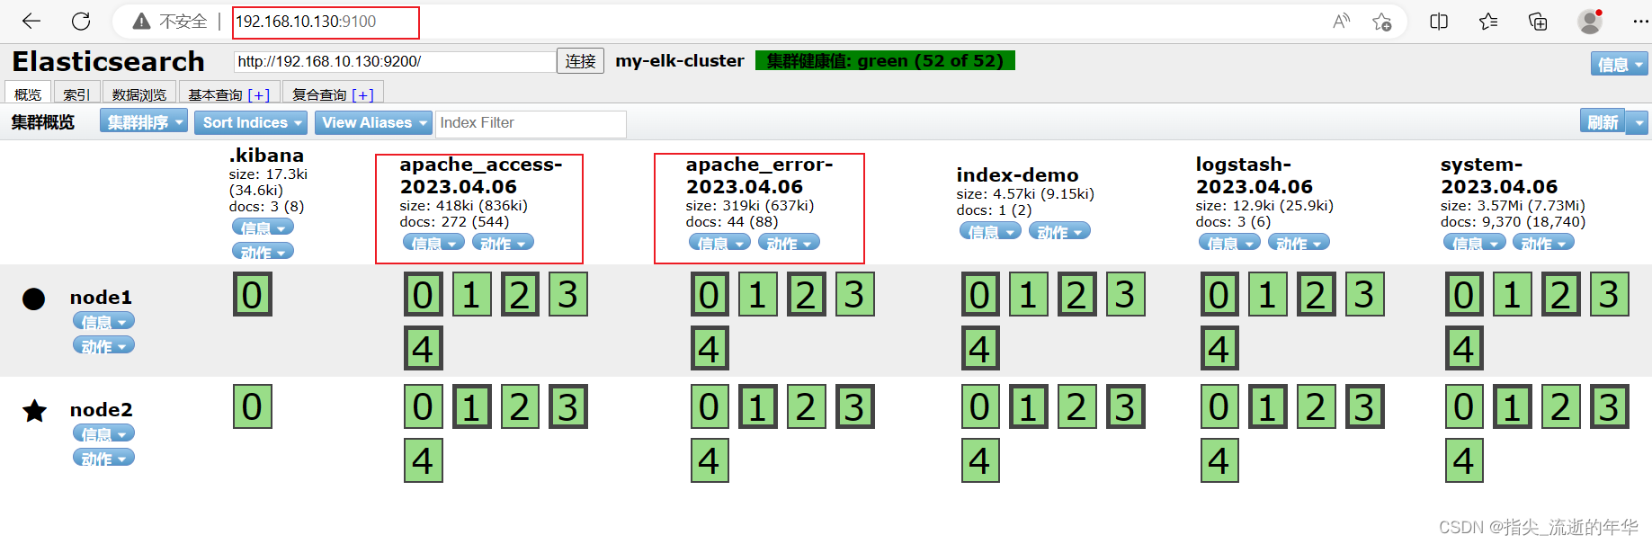
Task: Open 动作 dropdown for logstash index
Action: pyautogui.click(x=1299, y=243)
